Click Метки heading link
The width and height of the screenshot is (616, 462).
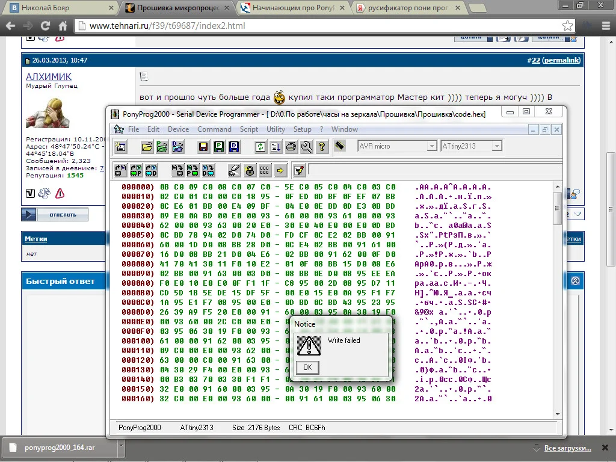point(35,239)
